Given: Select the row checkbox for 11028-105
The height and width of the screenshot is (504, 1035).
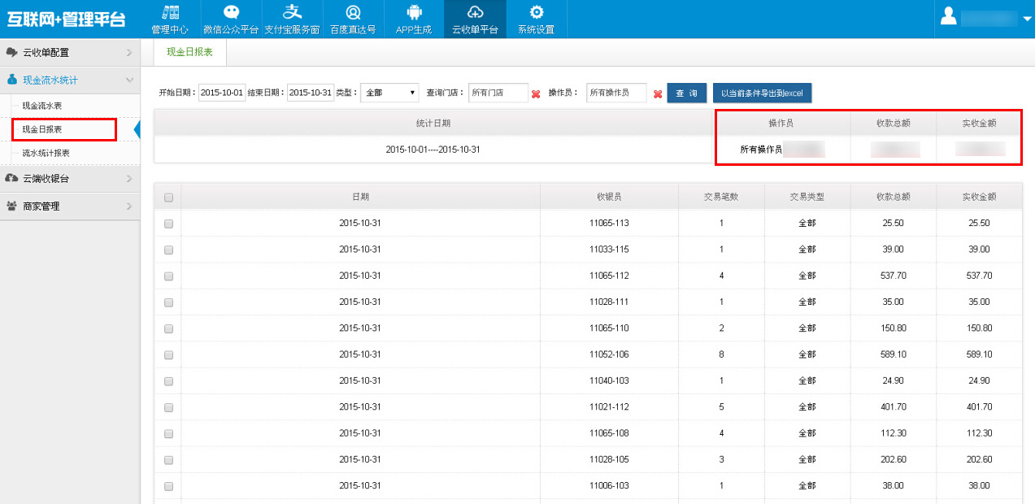Looking at the screenshot, I should pos(168,460).
